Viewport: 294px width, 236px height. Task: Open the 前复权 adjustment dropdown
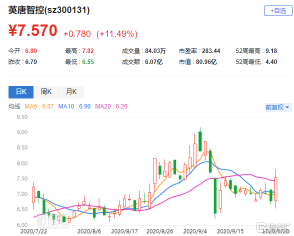278,107
